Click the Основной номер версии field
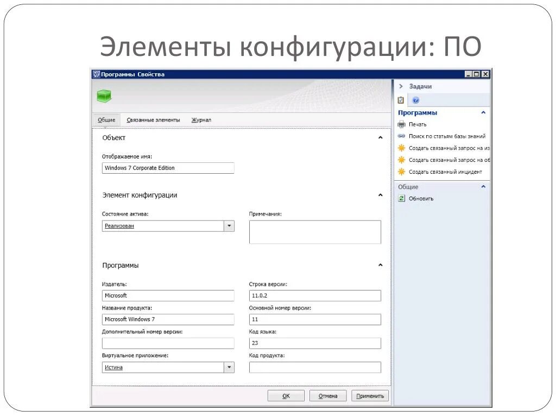Image resolution: width=556 pixels, height=417 pixels. tap(315, 319)
